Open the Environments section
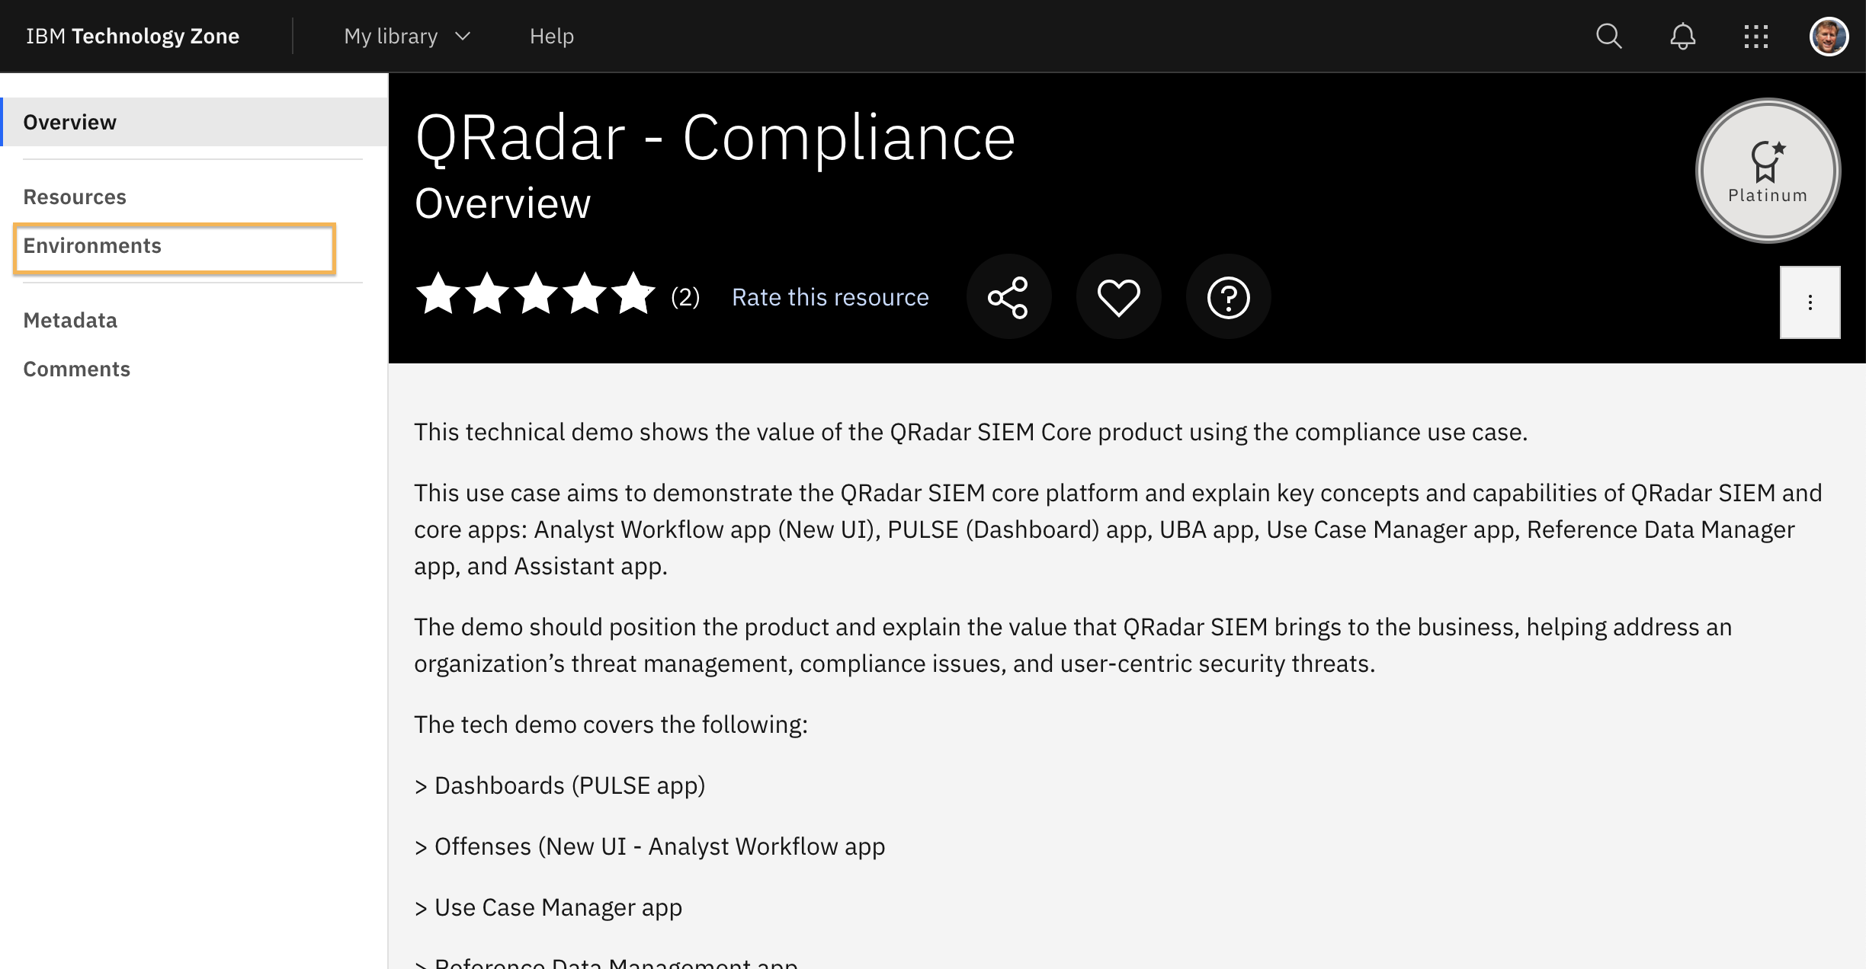The height and width of the screenshot is (969, 1866). coord(92,246)
